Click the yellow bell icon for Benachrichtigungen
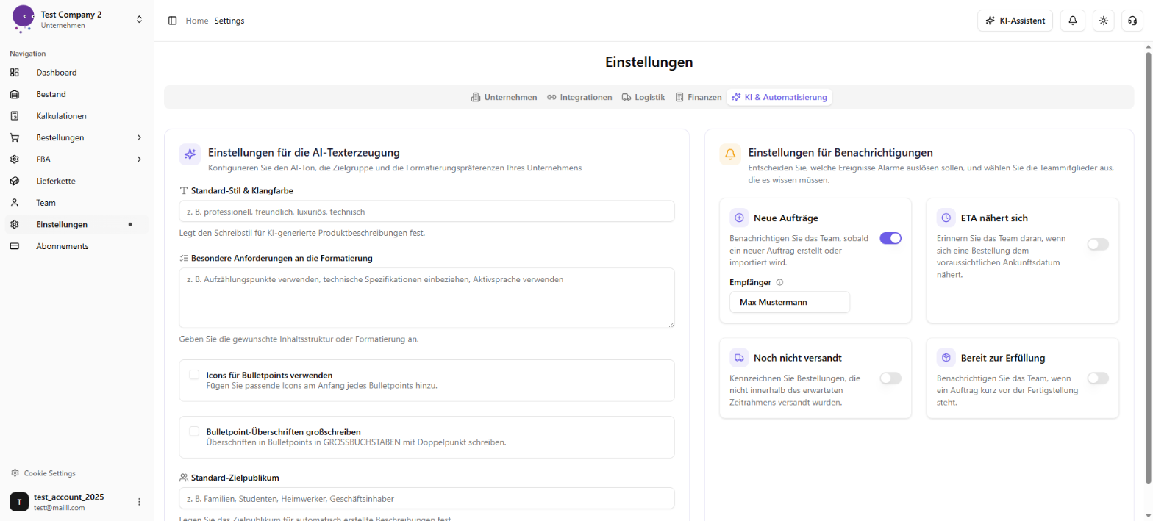 point(730,154)
